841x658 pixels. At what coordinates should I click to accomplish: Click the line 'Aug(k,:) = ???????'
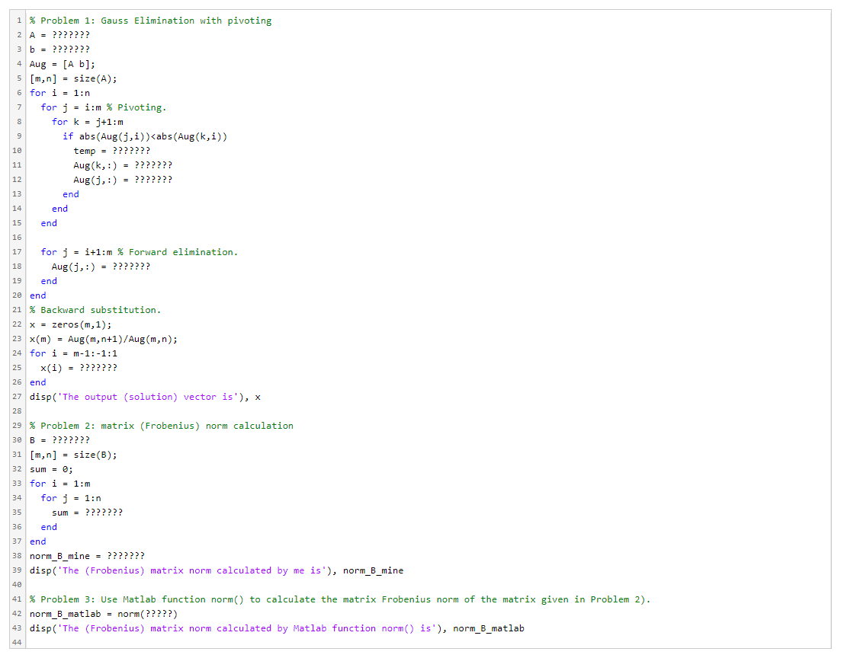click(123, 165)
